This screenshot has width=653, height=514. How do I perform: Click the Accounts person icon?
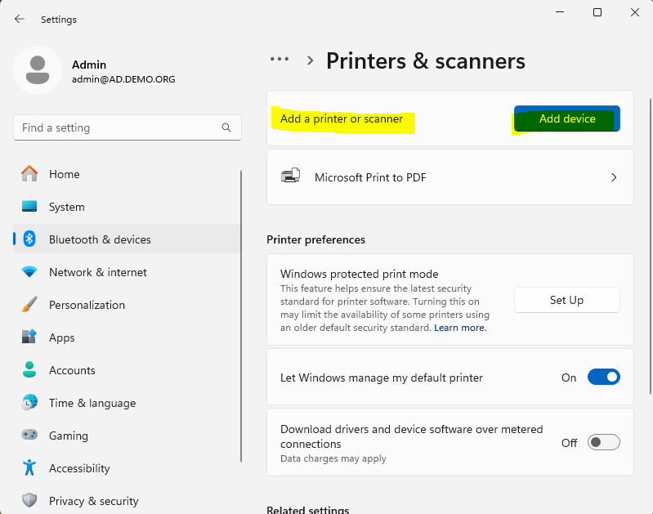[29, 370]
